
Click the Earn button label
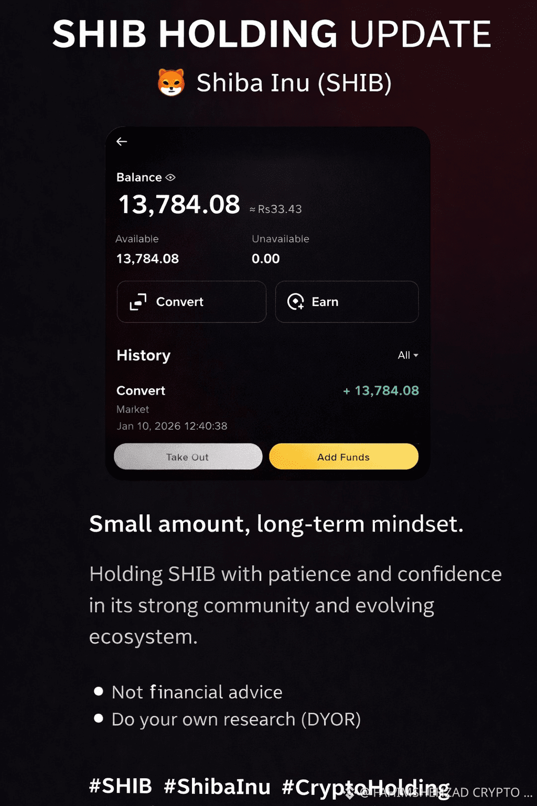(x=325, y=302)
